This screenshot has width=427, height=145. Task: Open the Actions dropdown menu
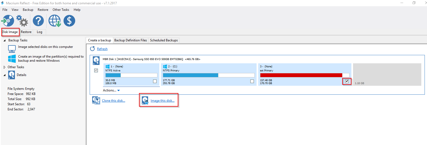(111, 90)
